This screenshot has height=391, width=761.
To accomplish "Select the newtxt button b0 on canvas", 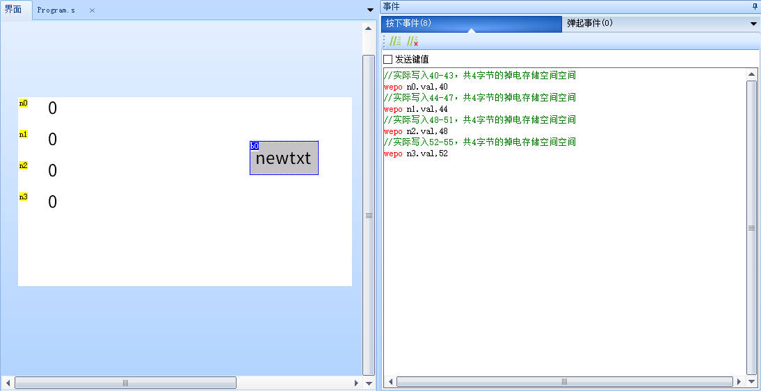I will [x=284, y=158].
